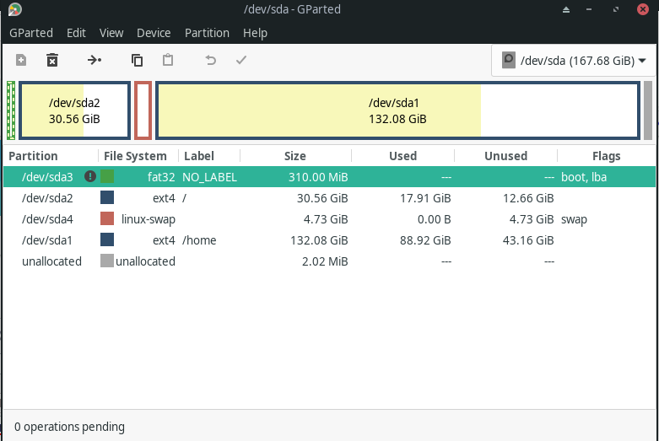This screenshot has height=441, width=659.
Task: Close the GParted window
Action: pyautogui.click(x=643, y=9)
